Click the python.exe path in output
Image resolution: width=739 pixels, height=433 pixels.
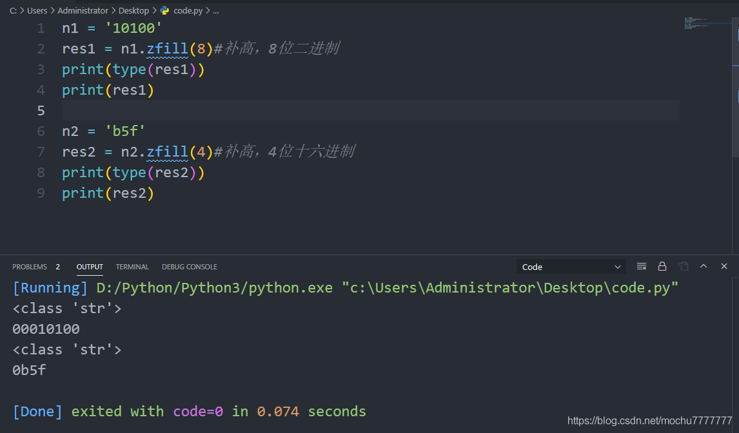point(215,288)
